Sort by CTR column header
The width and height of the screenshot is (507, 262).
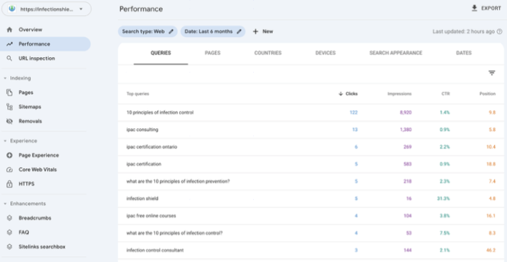coord(446,94)
